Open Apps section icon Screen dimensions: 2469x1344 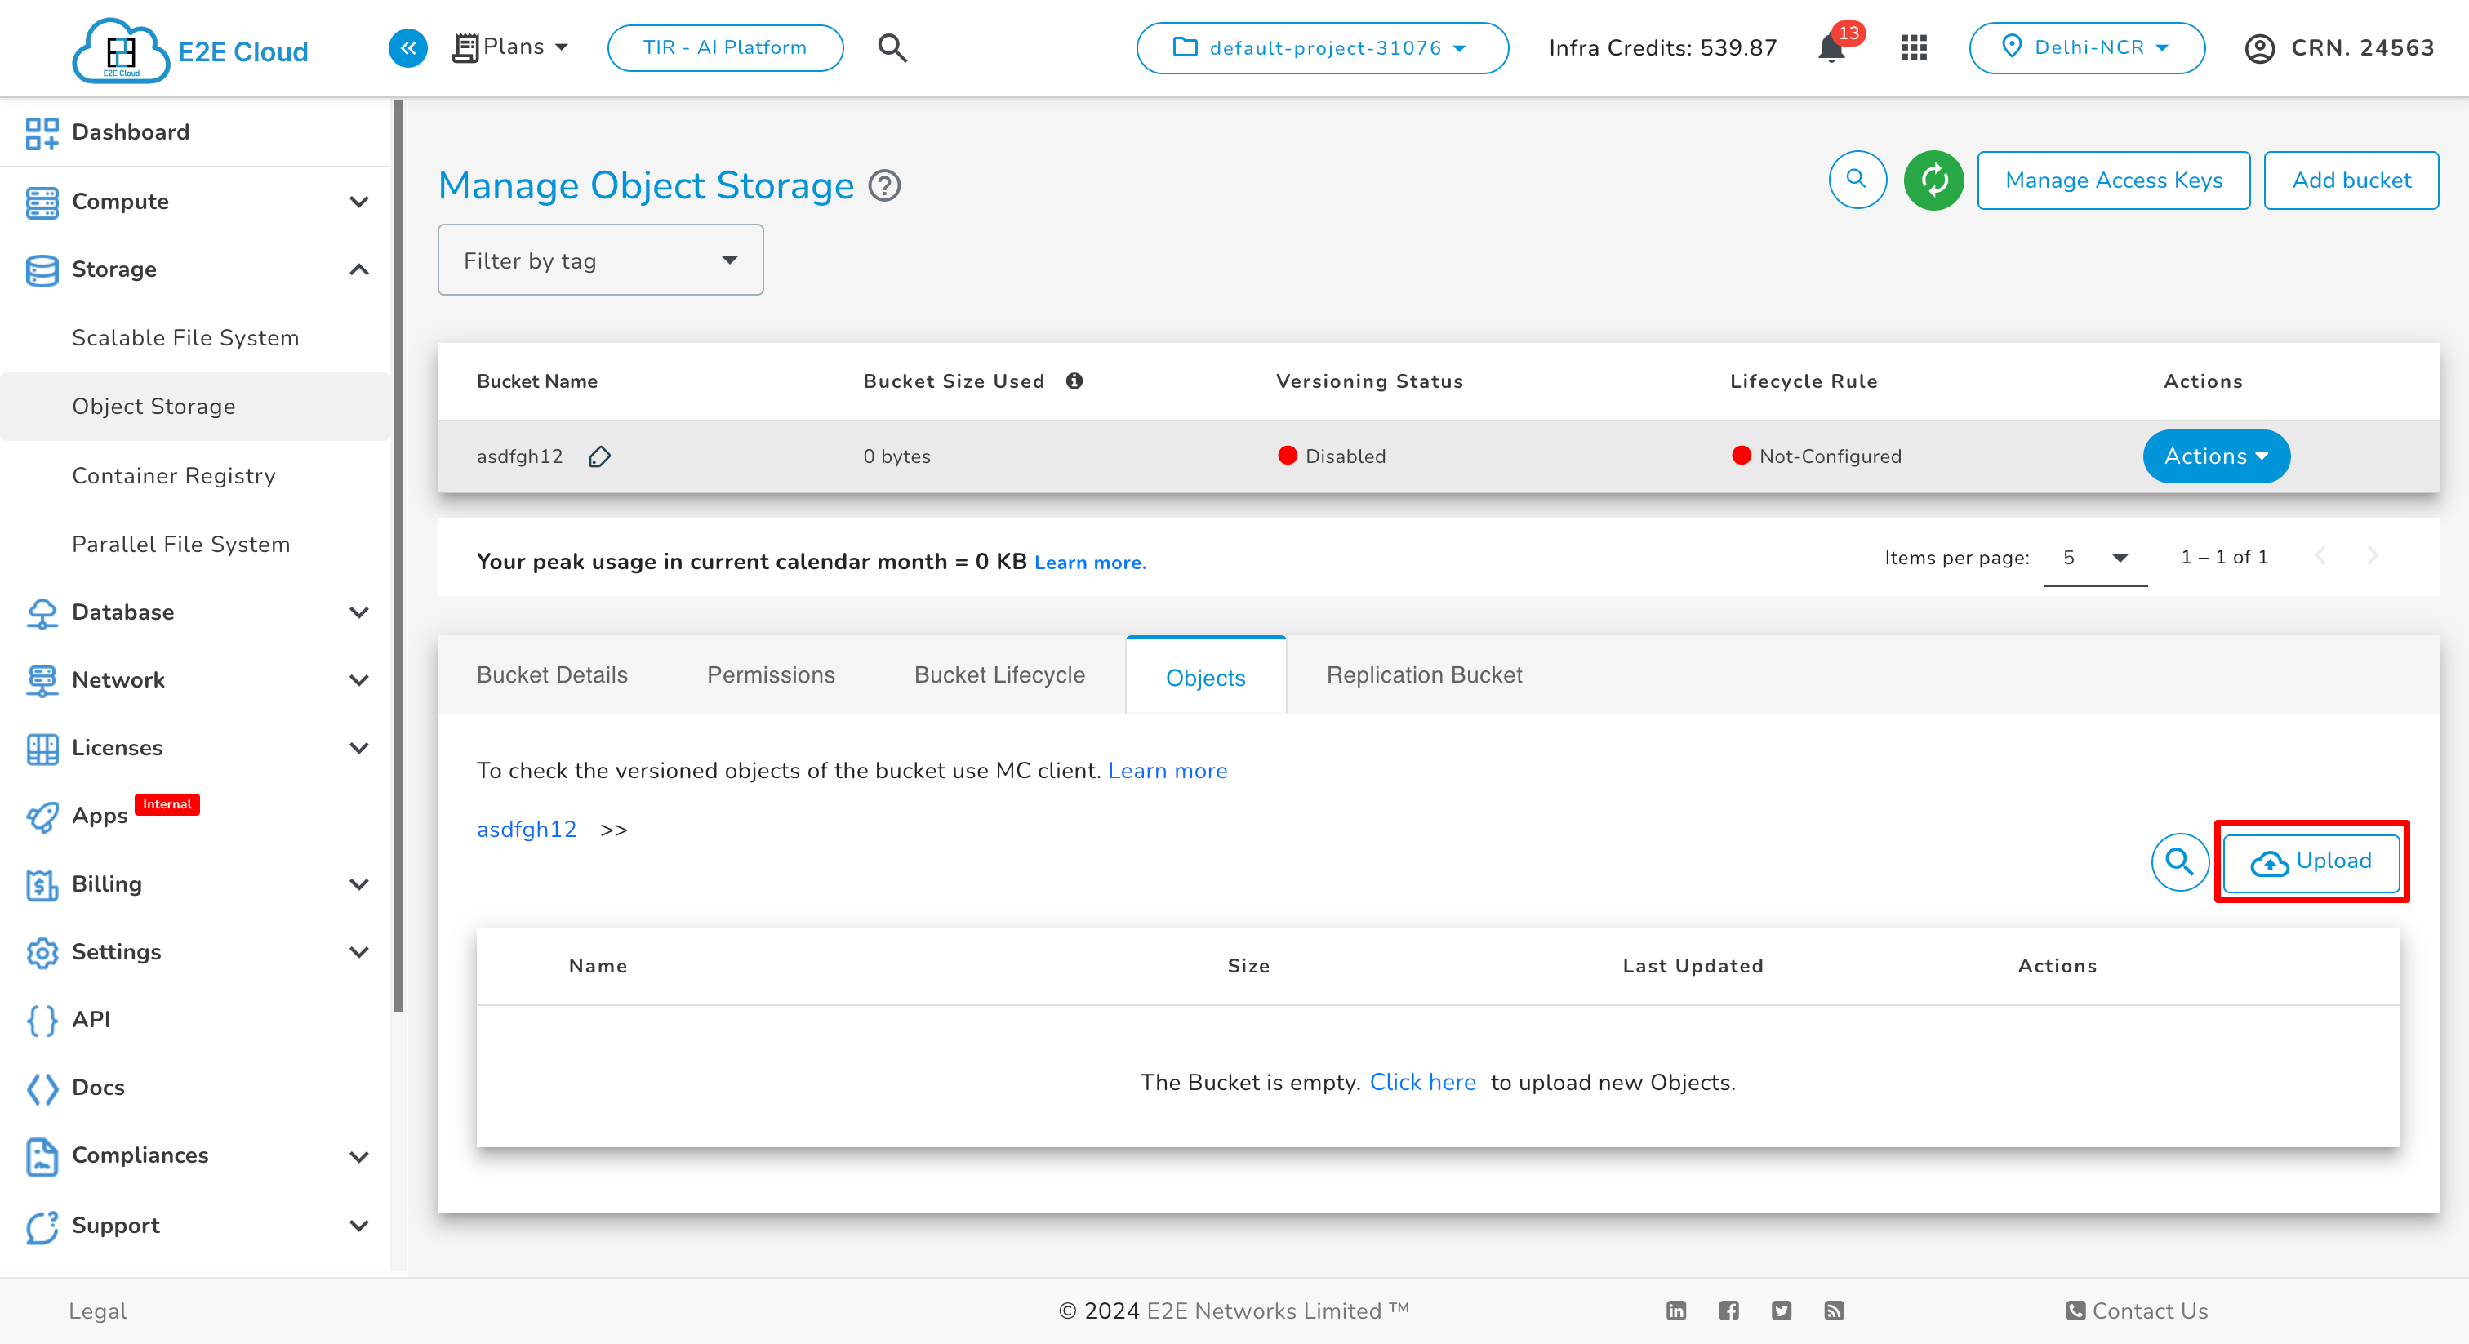[42, 816]
